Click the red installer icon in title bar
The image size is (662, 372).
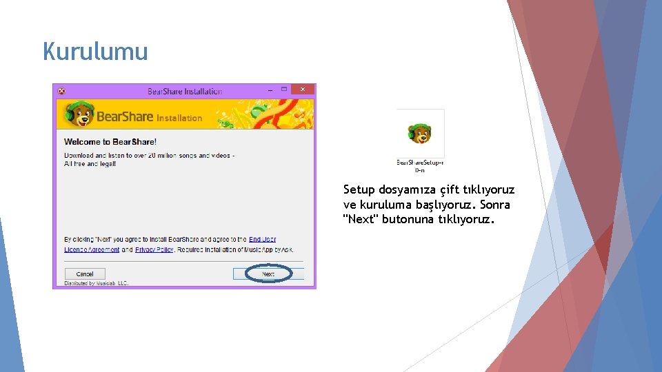(x=61, y=91)
